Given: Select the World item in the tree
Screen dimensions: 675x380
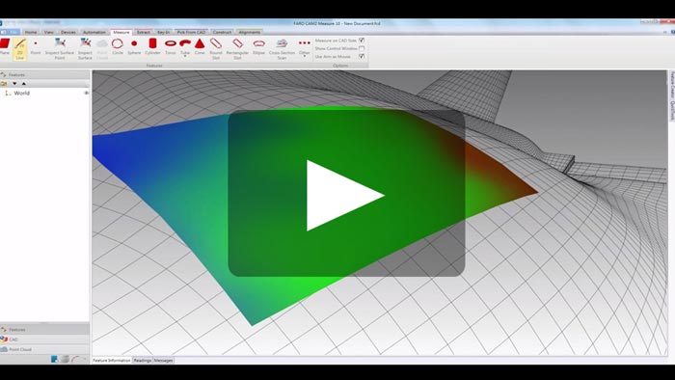Looking at the screenshot, I should 21,93.
